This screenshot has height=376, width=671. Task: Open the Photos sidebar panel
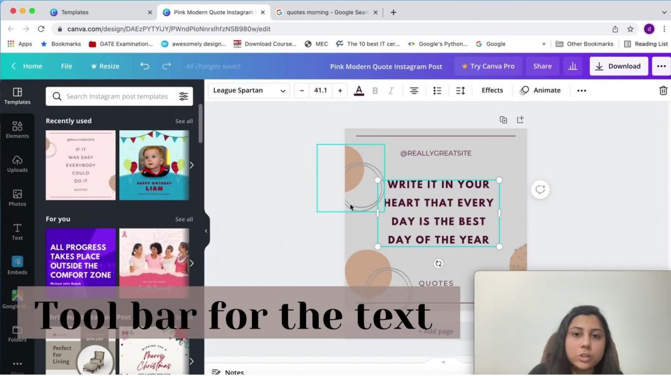(17, 198)
